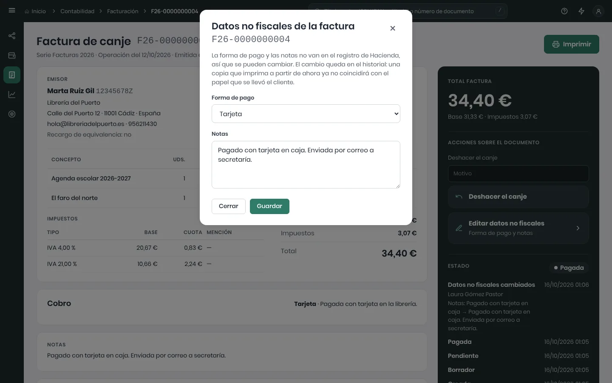Click the tax ID '12345678Z'
Viewport: 612px width, 383px height.
coord(114,91)
